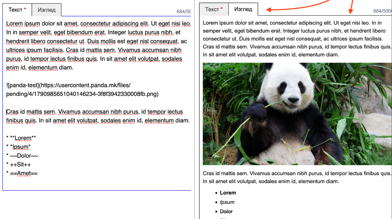Image resolution: width=392 pixels, height=219 pixels.
Task: Click the filename line 'pending/4/1790985651040146234-3f8f3942330008fb.png)' in editor
Action: click(82, 94)
